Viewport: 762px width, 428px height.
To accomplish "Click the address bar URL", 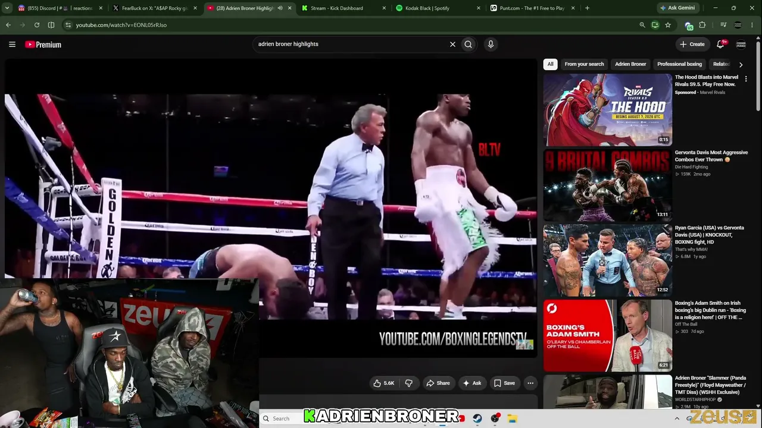I will pyautogui.click(x=121, y=25).
